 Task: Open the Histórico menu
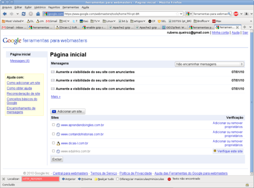click(40, 7)
